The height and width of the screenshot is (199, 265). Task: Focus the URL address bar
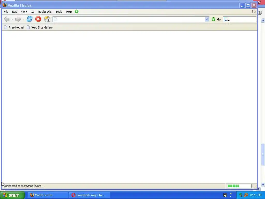point(131,19)
